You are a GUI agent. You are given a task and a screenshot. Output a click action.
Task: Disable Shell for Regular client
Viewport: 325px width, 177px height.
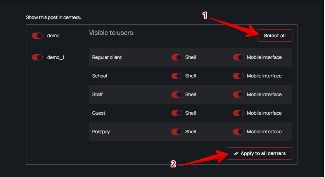pyautogui.click(x=177, y=57)
